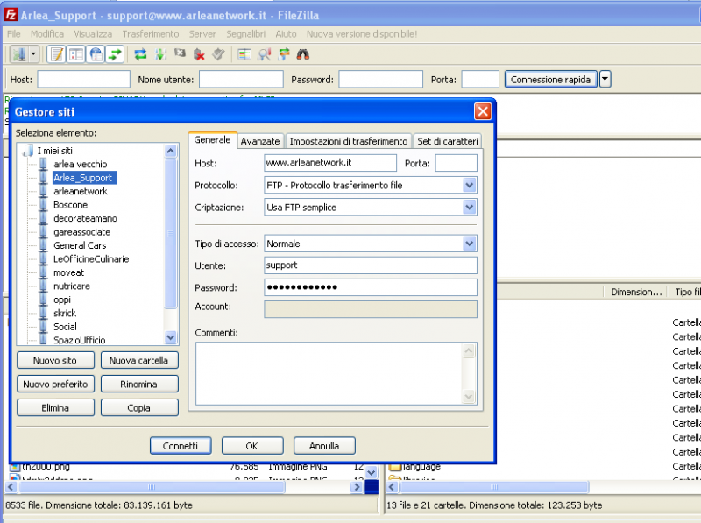701x523 pixels.
Task: Click the reconnect to server icon
Action: [218, 54]
